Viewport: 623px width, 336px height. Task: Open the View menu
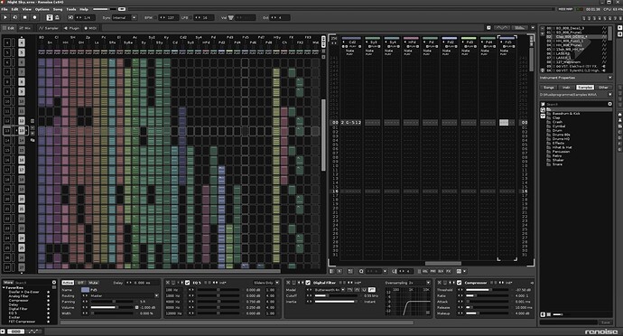click(26, 9)
